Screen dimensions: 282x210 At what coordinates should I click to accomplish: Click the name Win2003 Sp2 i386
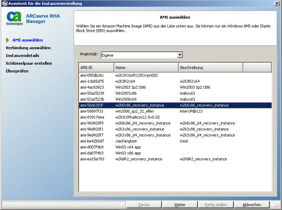click(130, 87)
